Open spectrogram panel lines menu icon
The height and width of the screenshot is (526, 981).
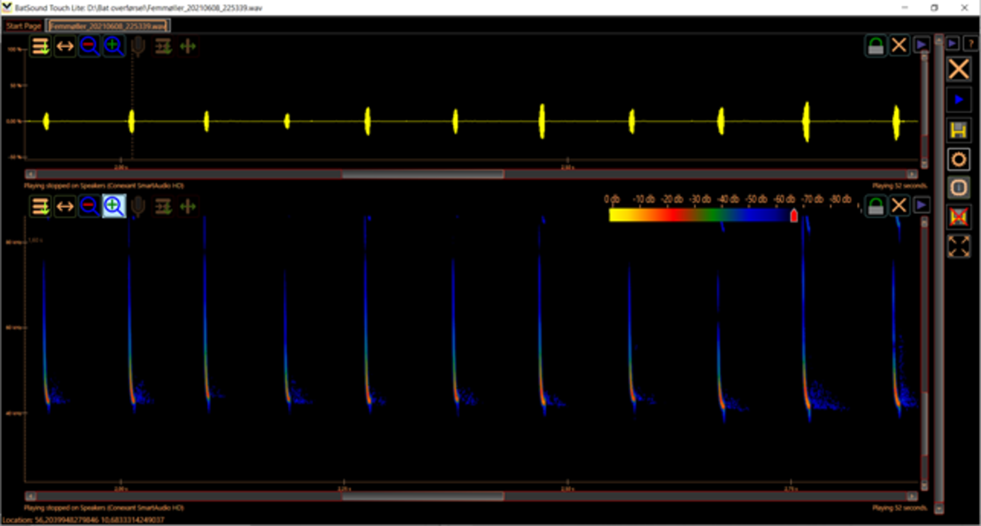[40, 206]
